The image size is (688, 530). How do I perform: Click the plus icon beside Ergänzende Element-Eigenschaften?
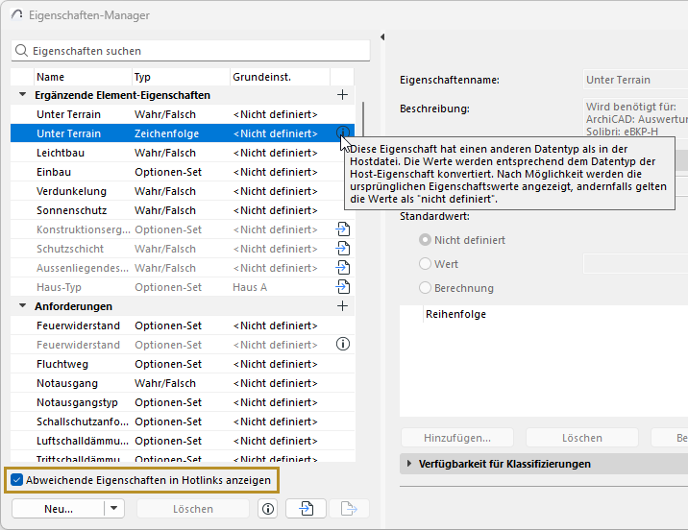pyautogui.click(x=342, y=95)
